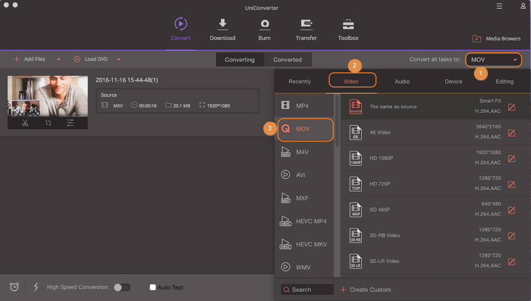The width and height of the screenshot is (531, 301).
Task: Choose the MOV format
Action: (305, 129)
